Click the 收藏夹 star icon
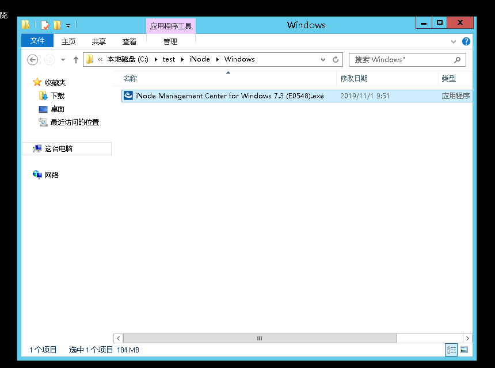 pyautogui.click(x=37, y=82)
